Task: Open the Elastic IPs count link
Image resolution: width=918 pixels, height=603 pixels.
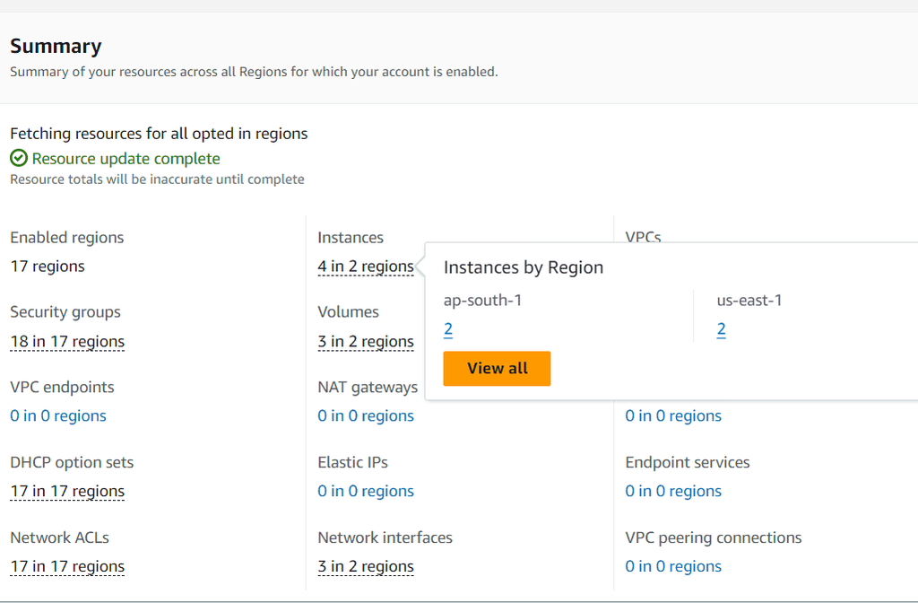Action: pos(366,491)
